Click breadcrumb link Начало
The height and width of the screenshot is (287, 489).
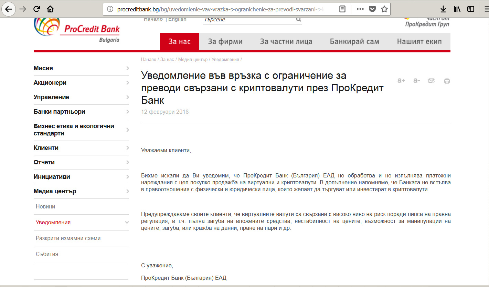coord(149,59)
